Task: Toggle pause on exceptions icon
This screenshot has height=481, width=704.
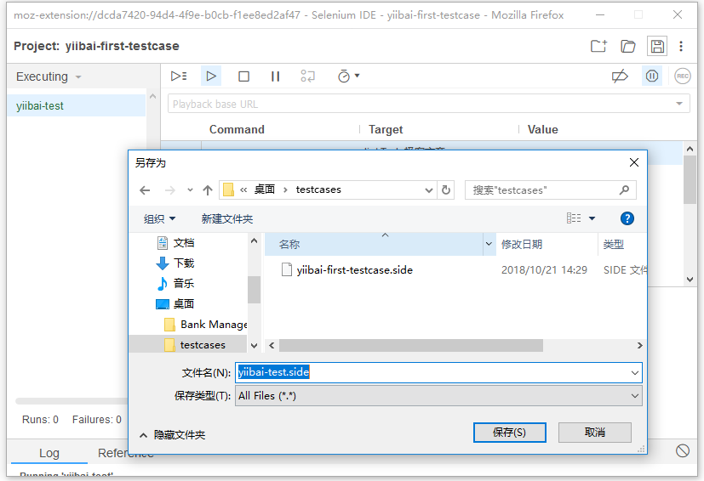Action: [652, 76]
